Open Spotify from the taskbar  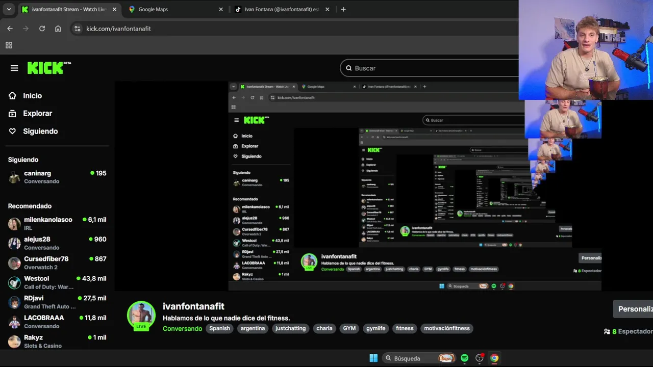point(464,358)
